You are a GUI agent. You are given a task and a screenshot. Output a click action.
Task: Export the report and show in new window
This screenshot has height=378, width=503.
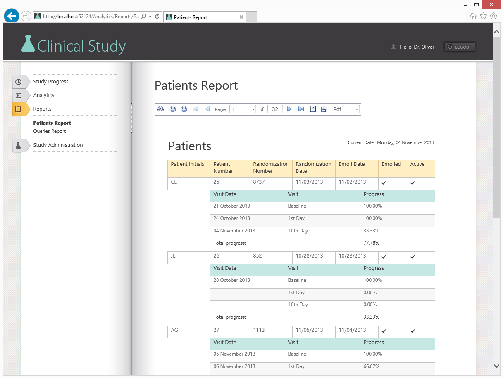(324, 109)
